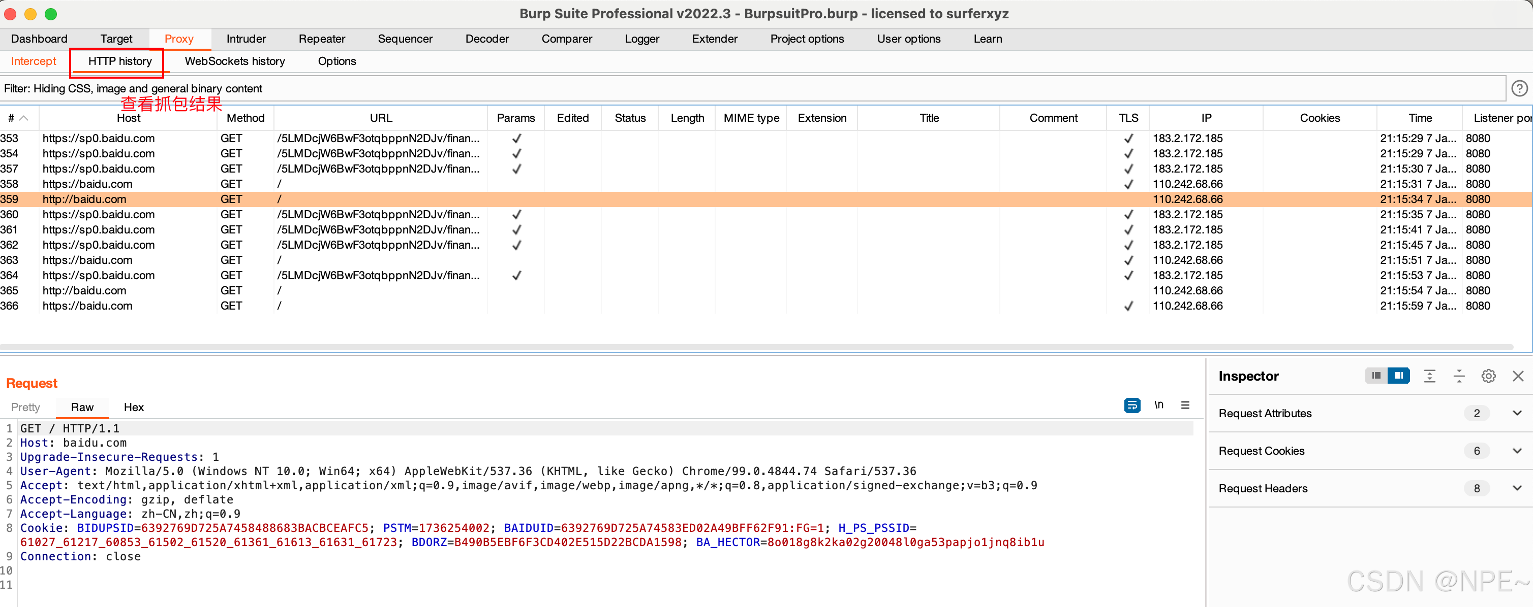Open Inspector settings gear
Image resolution: width=1533 pixels, height=607 pixels.
(1488, 376)
